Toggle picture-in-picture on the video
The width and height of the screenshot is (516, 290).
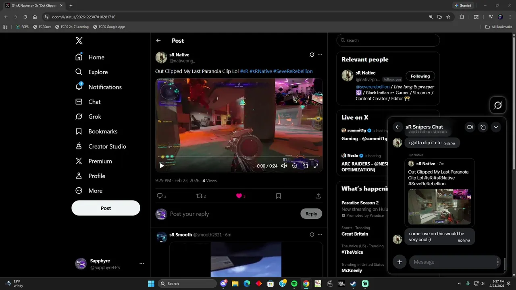pyautogui.click(x=305, y=166)
